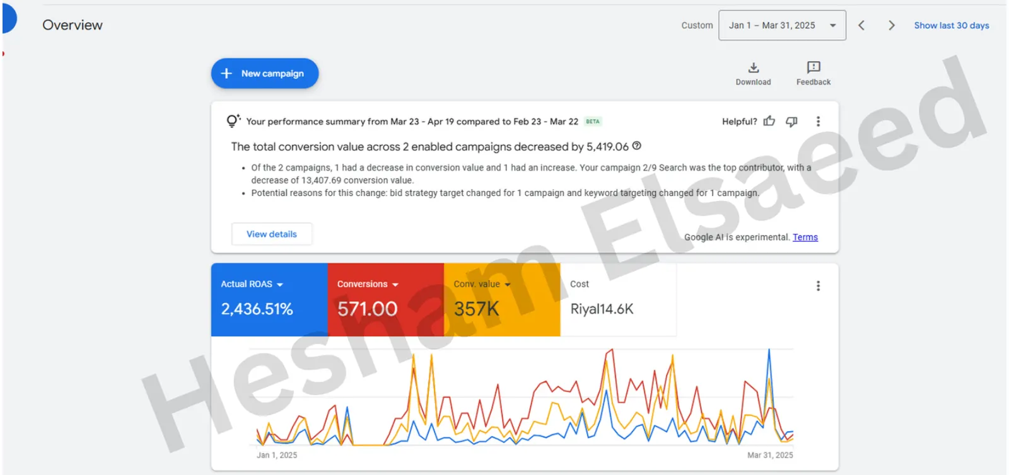
Task: Open performance summary three-dot menu
Action: pos(818,122)
